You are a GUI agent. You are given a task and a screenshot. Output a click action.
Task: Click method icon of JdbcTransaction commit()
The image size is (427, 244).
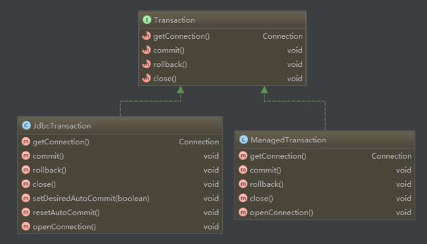click(26, 155)
